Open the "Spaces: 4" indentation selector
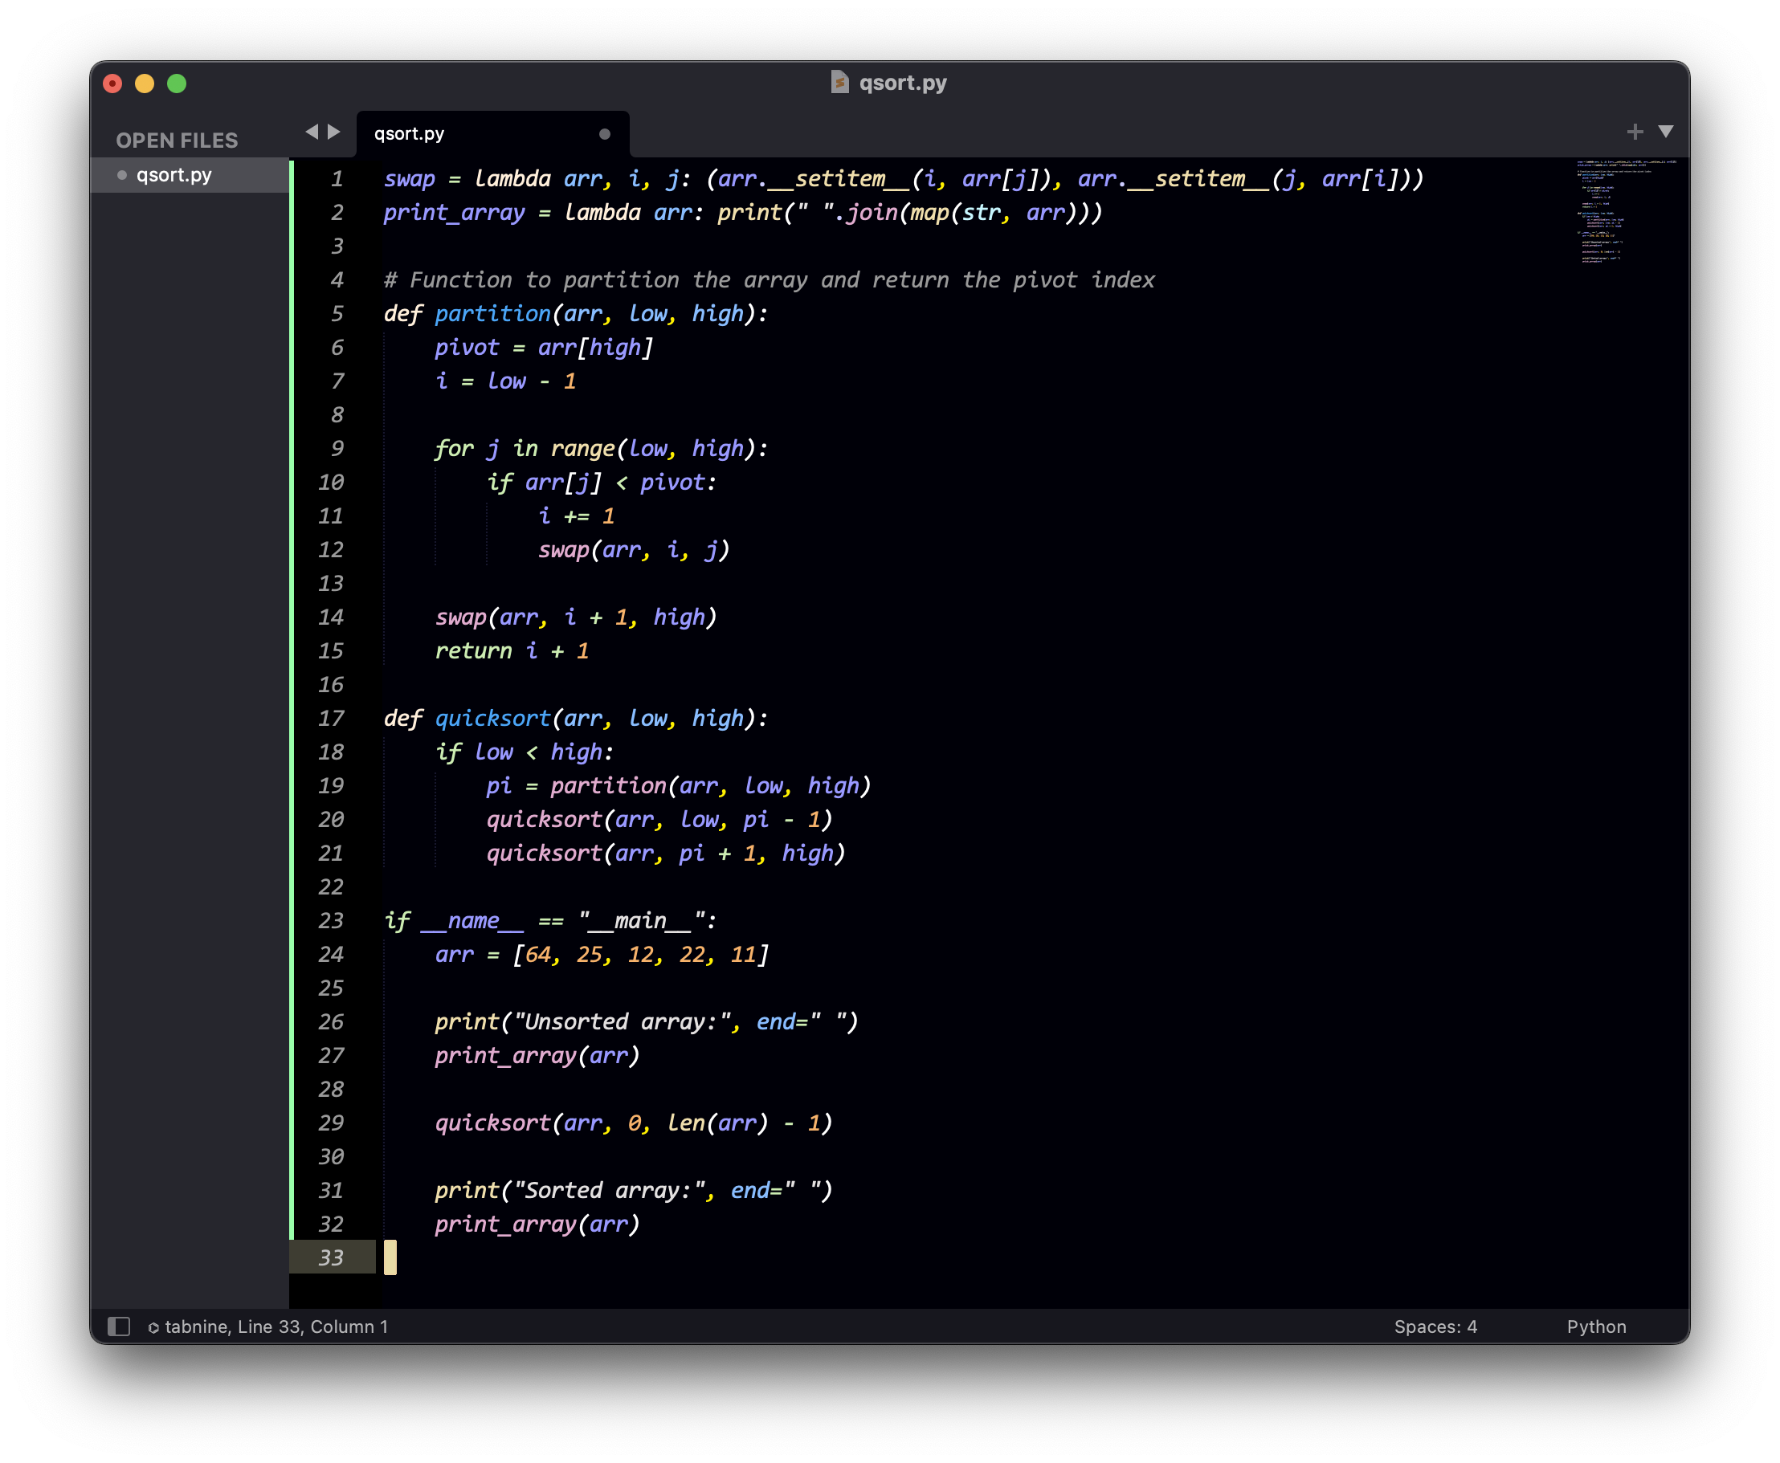1780x1463 pixels. [x=1435, y=1326]
